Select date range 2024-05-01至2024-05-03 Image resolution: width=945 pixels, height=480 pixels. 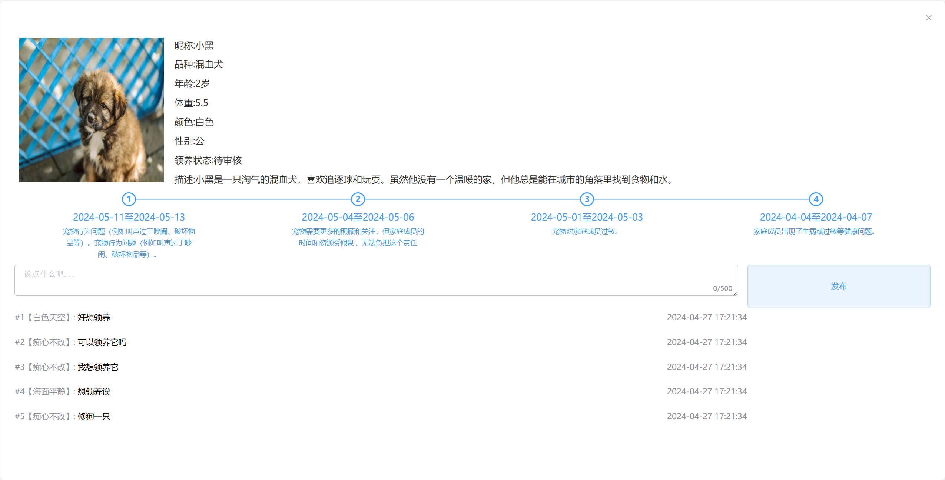click(x=587, y=217)
